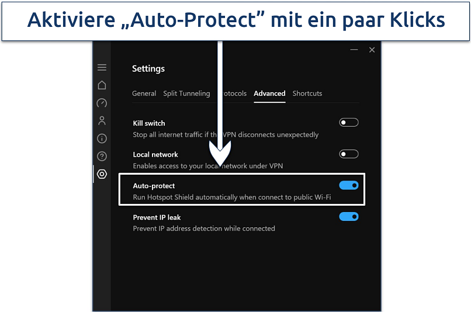
Task: Enable the Kill switch toggle
Action: point(349,123)
